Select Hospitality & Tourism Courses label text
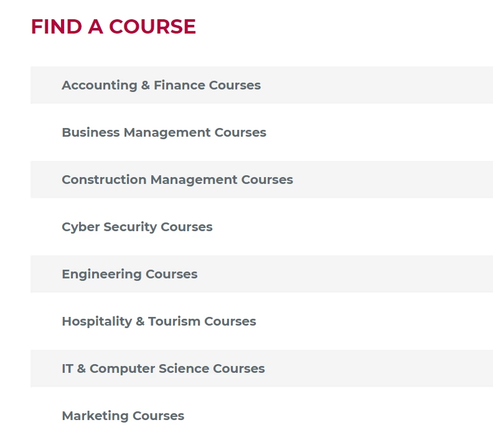Viewport: 493px width, 430px height. (x=159, y=322)
